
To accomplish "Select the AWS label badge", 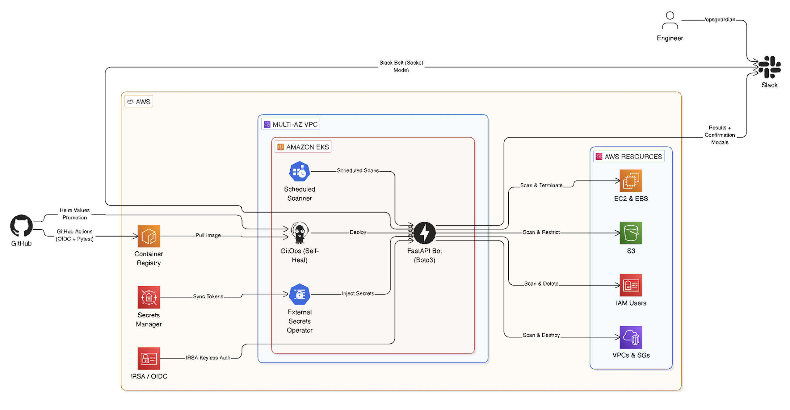I will point(138,101).
